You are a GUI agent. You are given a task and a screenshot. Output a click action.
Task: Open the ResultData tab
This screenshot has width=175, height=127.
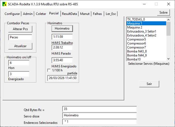click(x=69, y=14)
